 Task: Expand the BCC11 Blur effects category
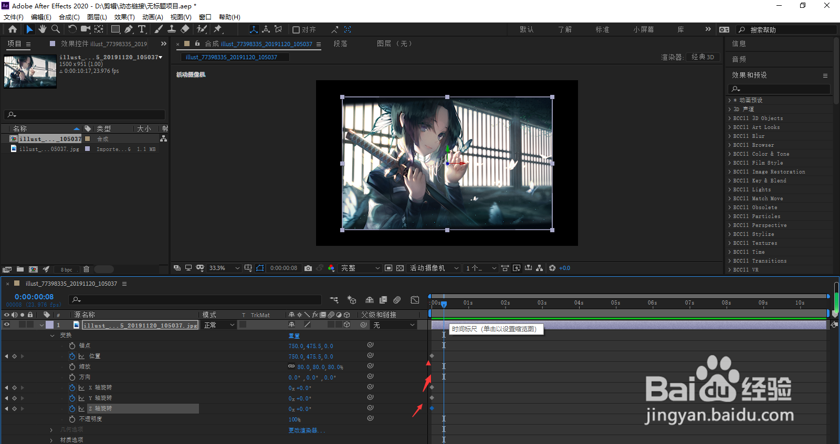point(730,136)
